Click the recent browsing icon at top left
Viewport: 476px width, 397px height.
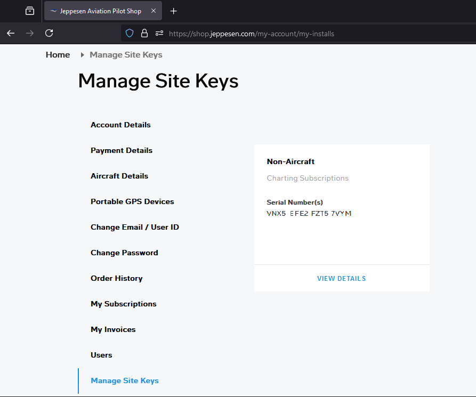coord(30,11)
